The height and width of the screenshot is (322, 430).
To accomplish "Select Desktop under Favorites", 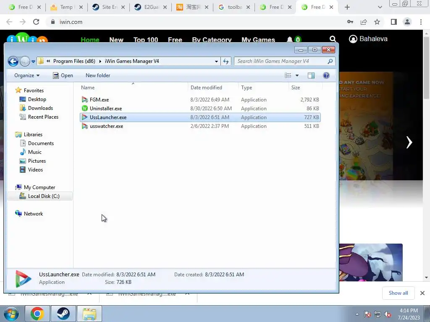I will (x=37, y=99).
